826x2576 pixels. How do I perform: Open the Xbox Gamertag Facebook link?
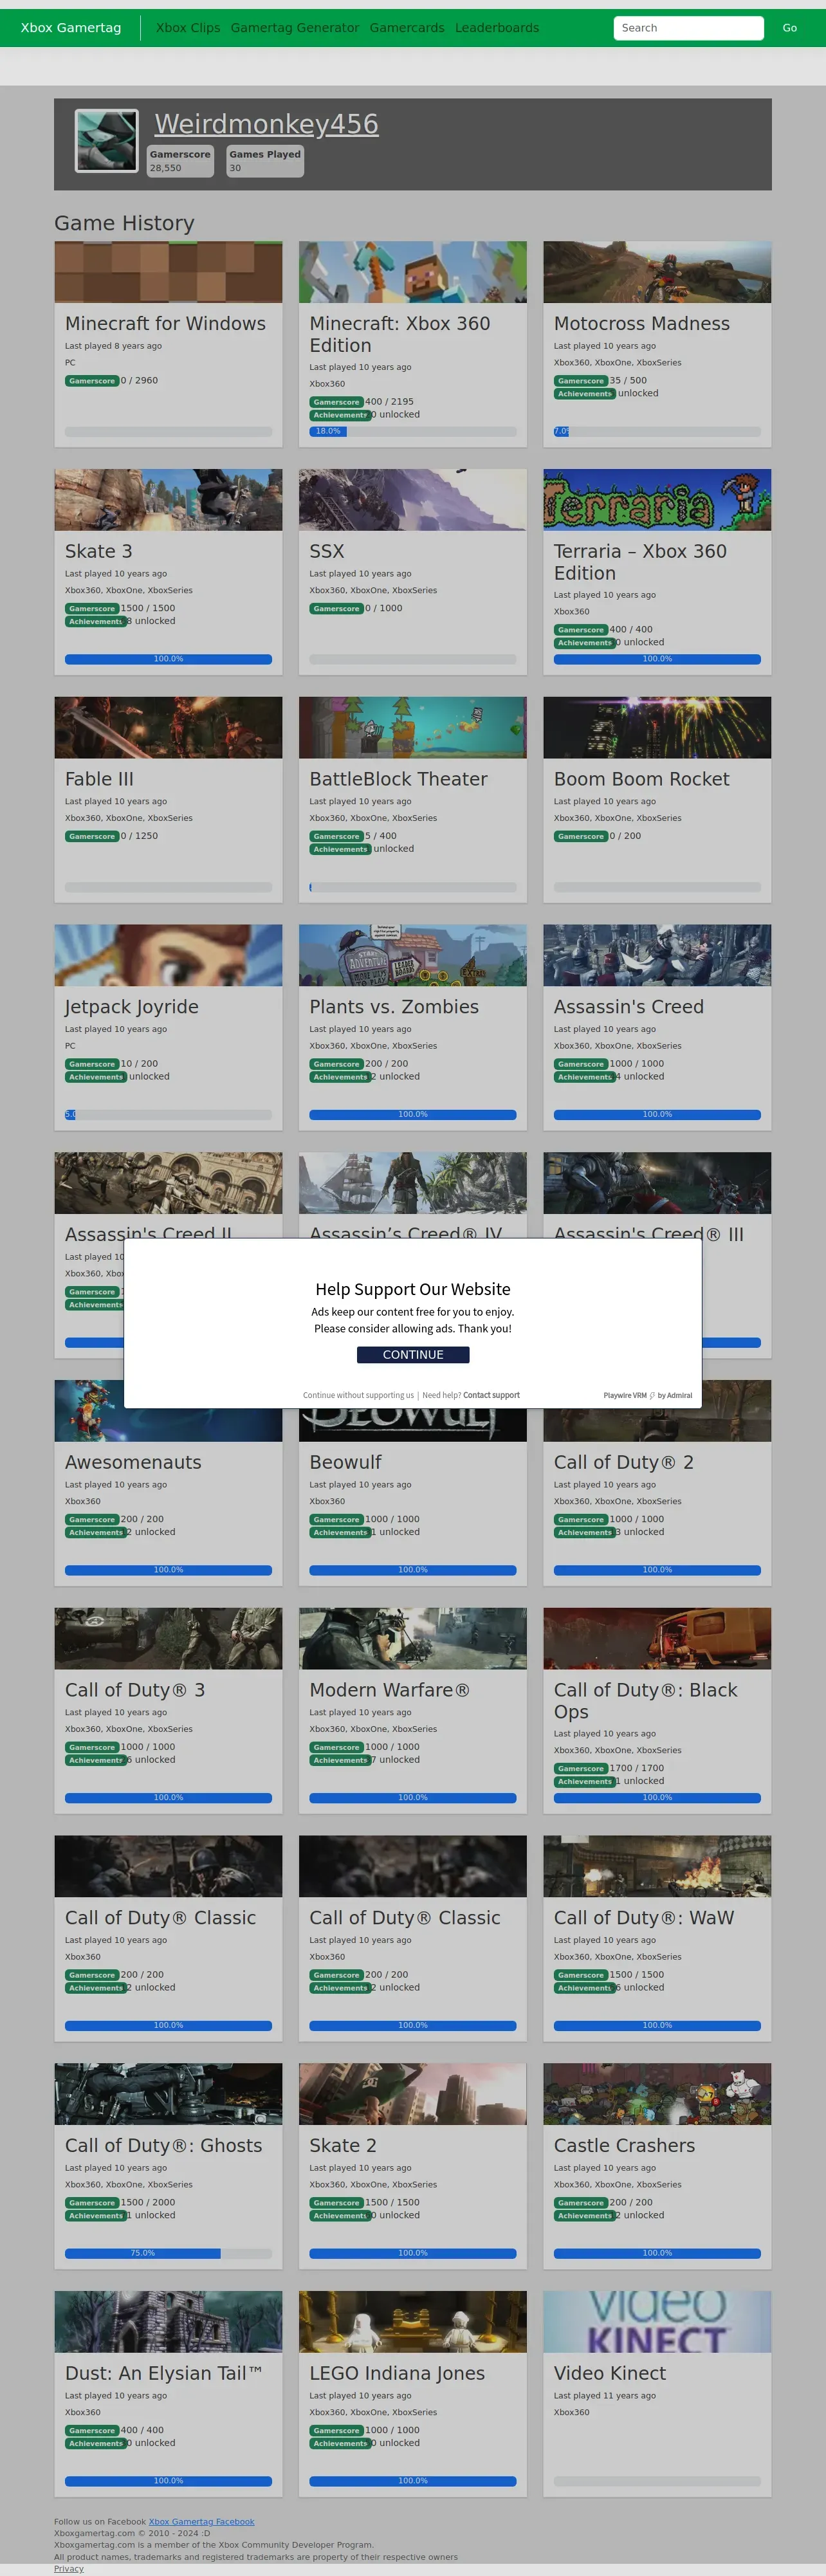(202, 2521)
